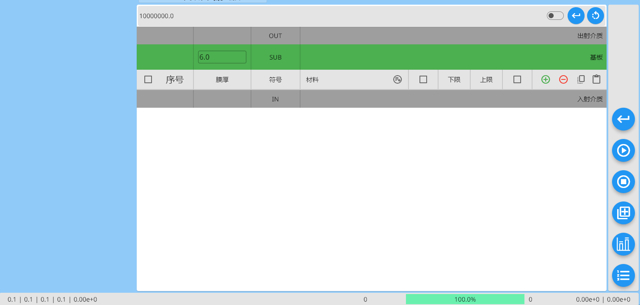
Task: Click the substrate thickness field showing 6.0
Action: pos(222,57)
